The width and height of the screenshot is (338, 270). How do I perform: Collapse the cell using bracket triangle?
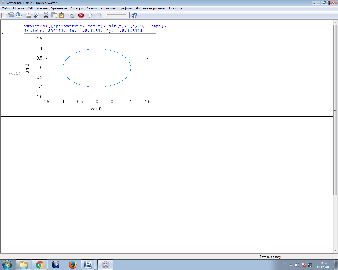click(x=3, y=25)
